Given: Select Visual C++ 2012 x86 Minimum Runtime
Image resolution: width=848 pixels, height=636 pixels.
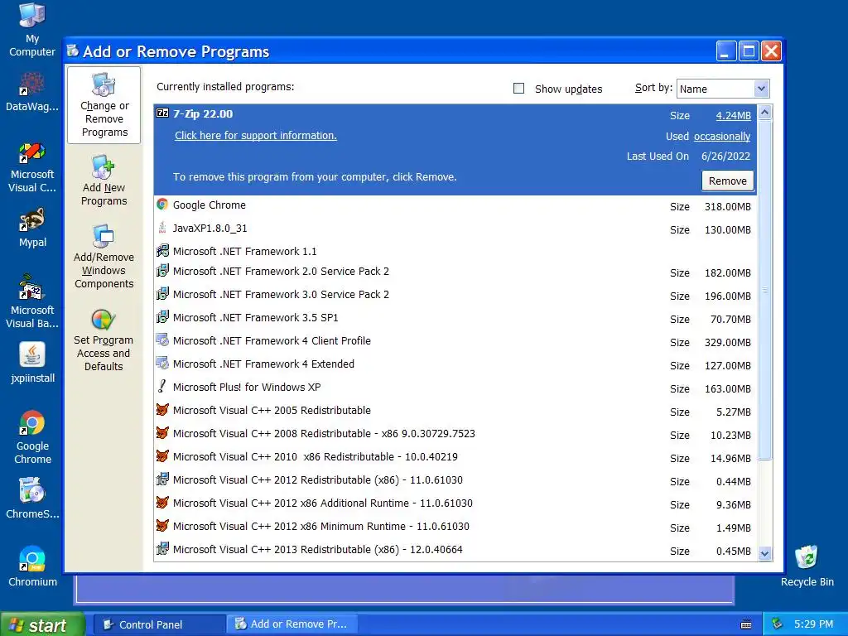Looking at the screenshot, I should (455, 528).
